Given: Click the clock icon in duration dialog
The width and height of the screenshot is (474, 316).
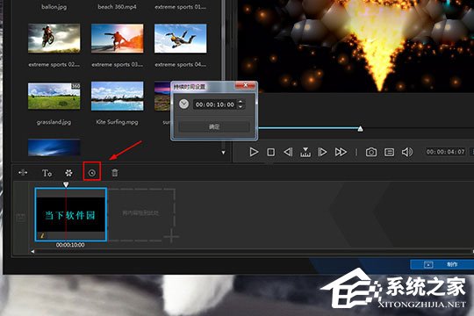Looking at the screenshot, I should [x=183, y=104].
